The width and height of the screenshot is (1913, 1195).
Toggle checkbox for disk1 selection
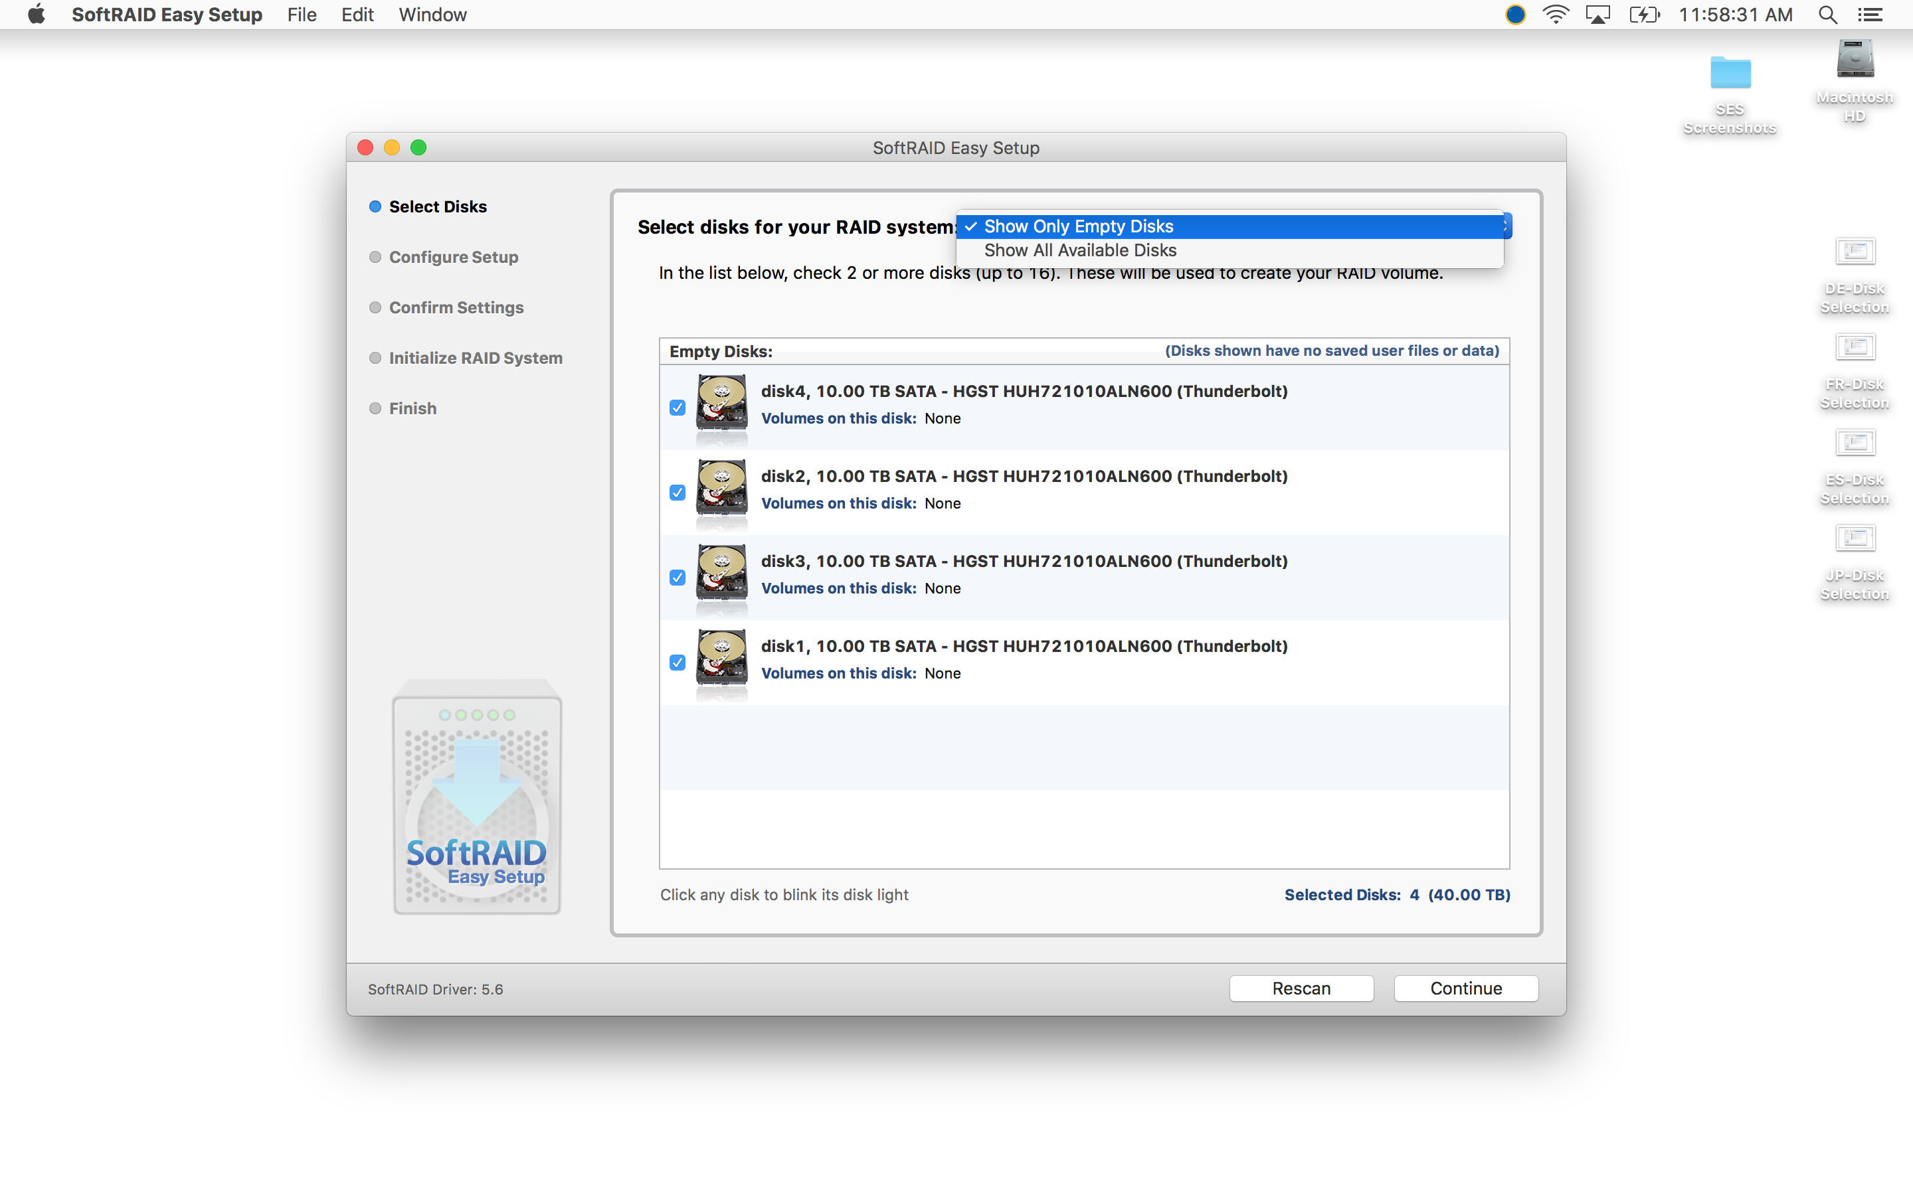(x=676, y=662)
